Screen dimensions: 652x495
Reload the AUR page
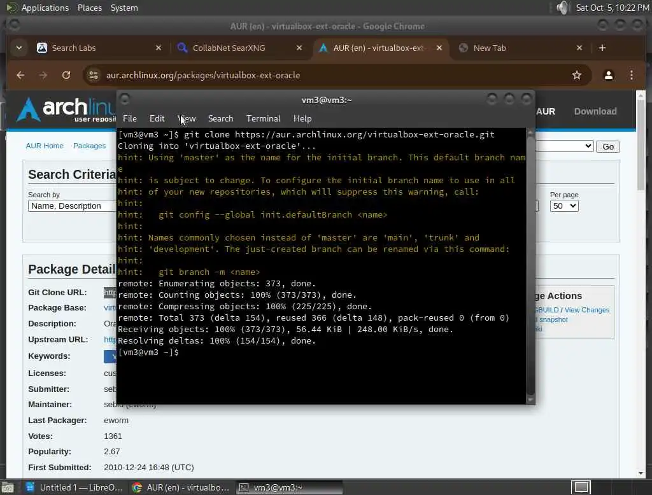coord(66,75)
